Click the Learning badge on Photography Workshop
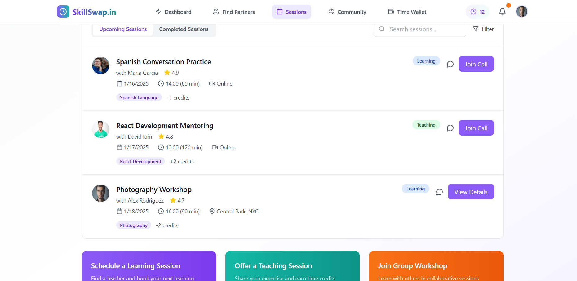The image size is (577, 281). [416, 189]
